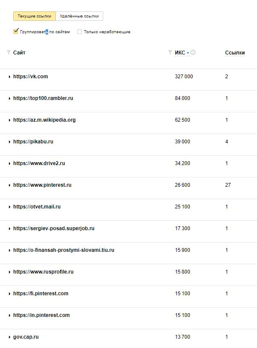This screenshot has width=257, height=348.
Task: Enable the Только неработающие checkbox
Action: pyautogui.click(x=79, y=31)
